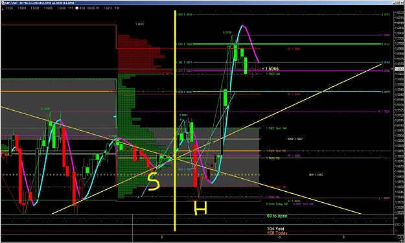
Task: Click the .618 1.5989 Fibonacci level label
Action: [x=184, y=44]
